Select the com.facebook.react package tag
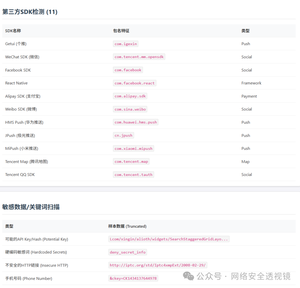The height and width of the screenshot is (288, 300). click(134, 83)
